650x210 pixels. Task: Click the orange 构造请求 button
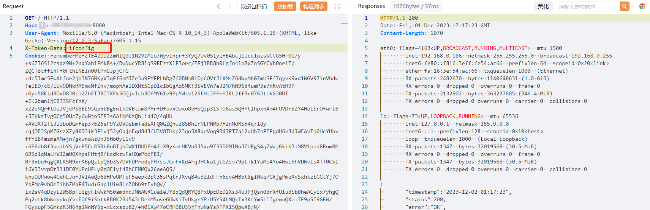[314, 6]
